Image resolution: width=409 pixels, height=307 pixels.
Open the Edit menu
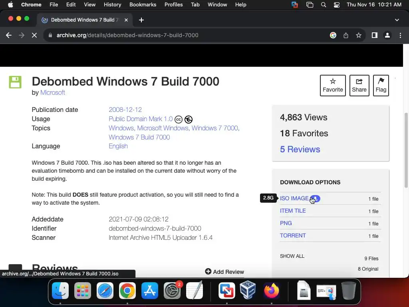pos(71,4)
